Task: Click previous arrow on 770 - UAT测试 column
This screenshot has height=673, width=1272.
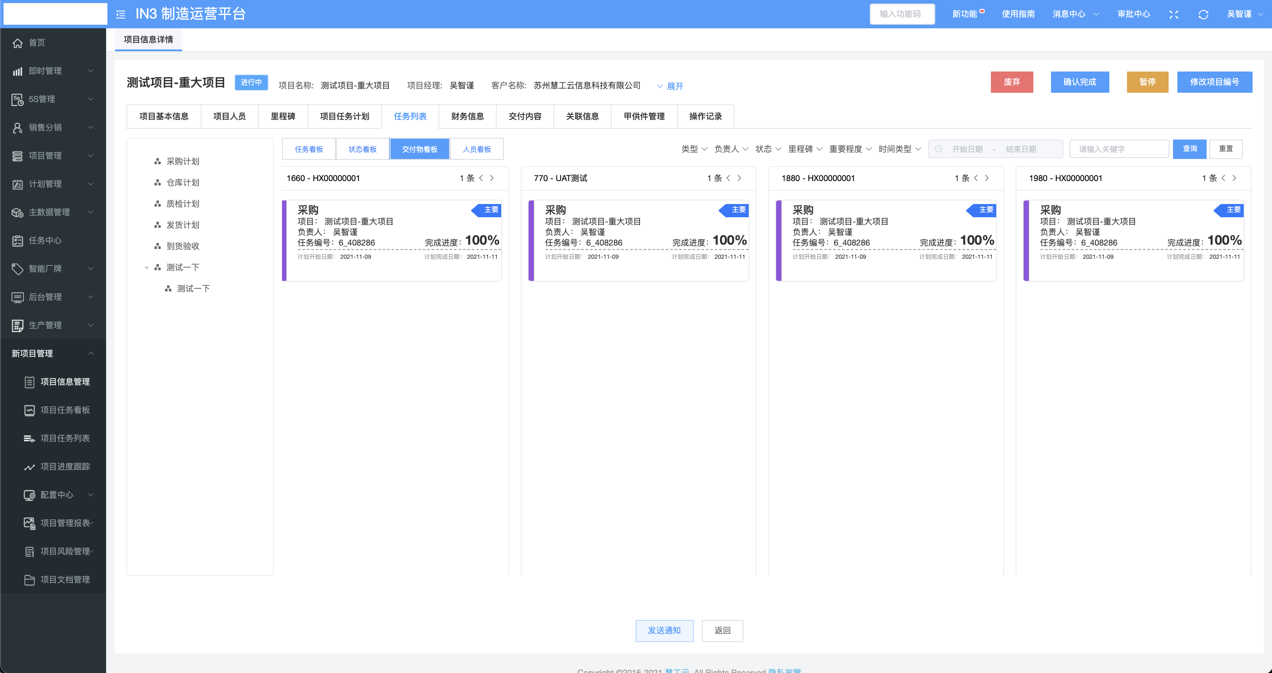Action: pos(728,178)
